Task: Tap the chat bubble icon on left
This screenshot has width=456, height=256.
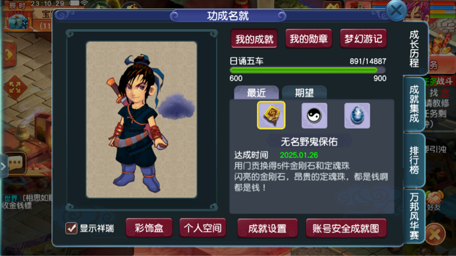Action: point(15,163)
